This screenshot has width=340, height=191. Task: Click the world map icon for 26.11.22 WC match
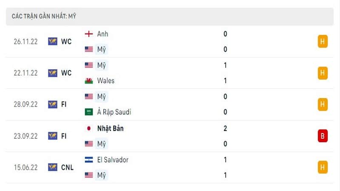53,41
